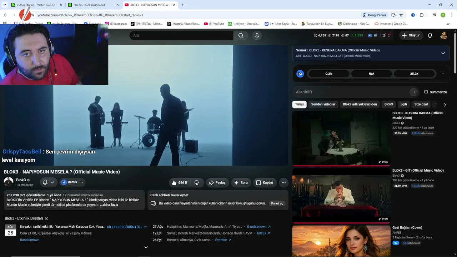Open the Chrome profile avatar
This screenshot has width=457, height=257.
[443, 15]
